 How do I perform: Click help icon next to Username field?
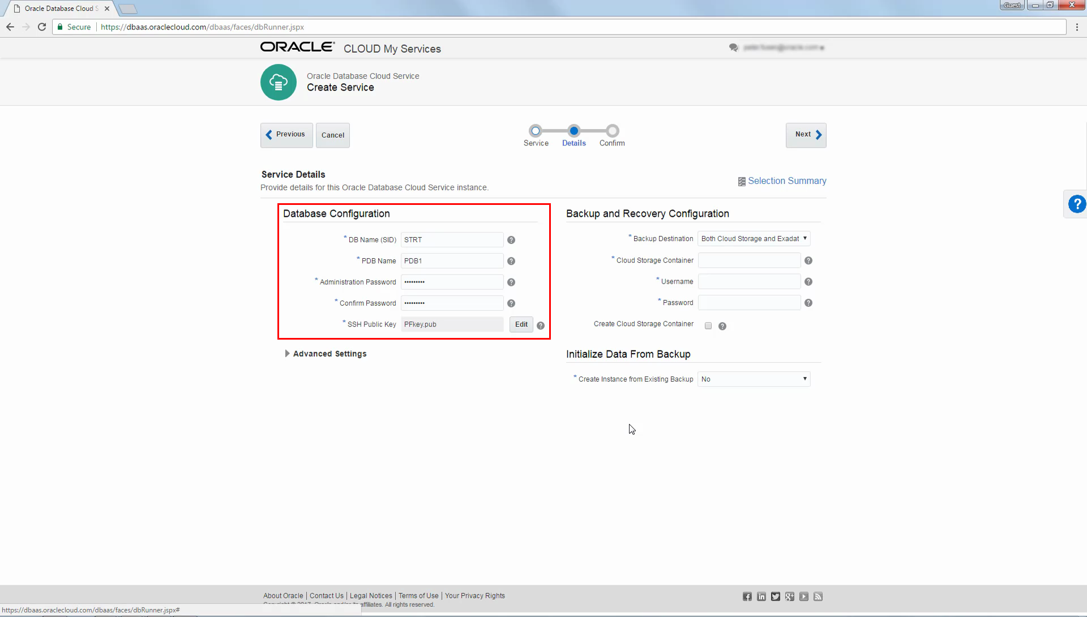click(x=808, y=281)
